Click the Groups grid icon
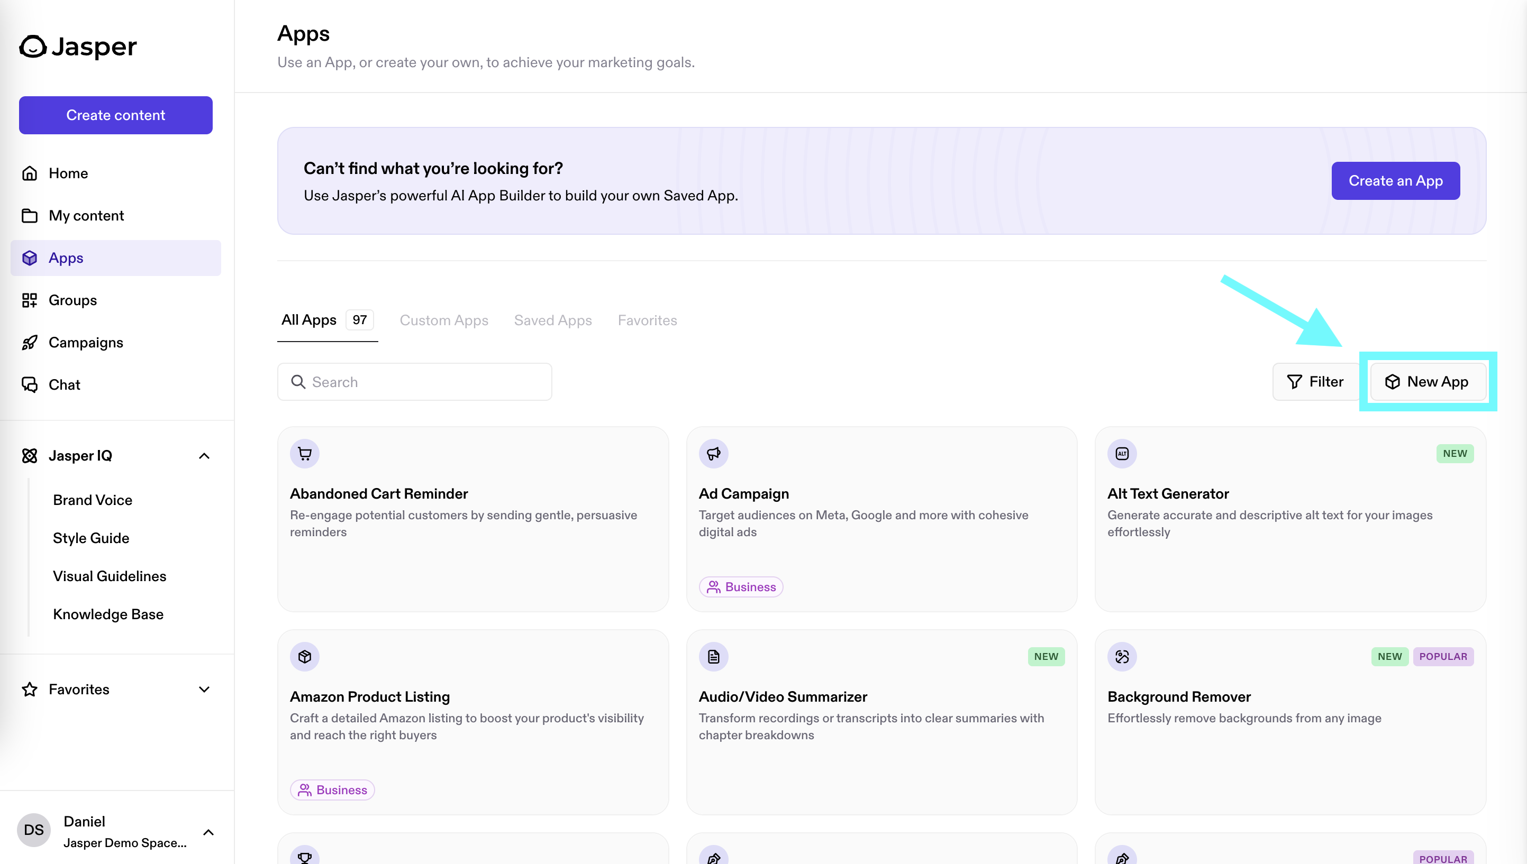 [x=30, y=300]
